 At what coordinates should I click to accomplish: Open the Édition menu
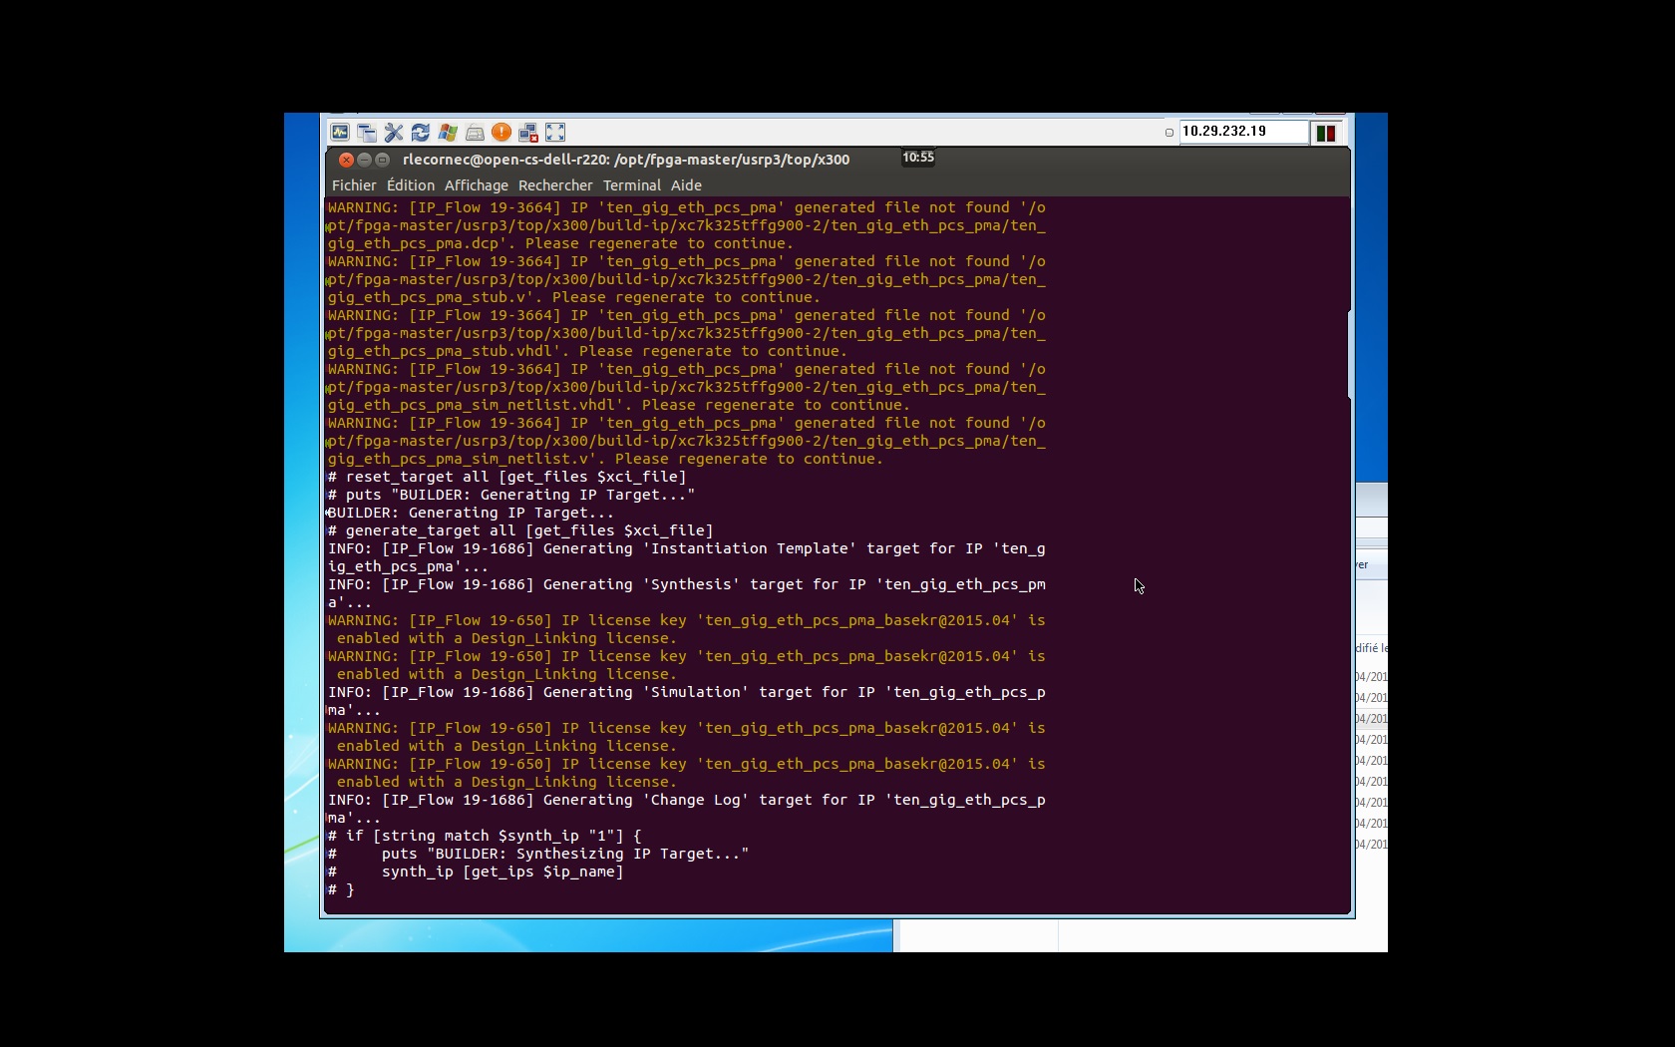tap(411, 185)
